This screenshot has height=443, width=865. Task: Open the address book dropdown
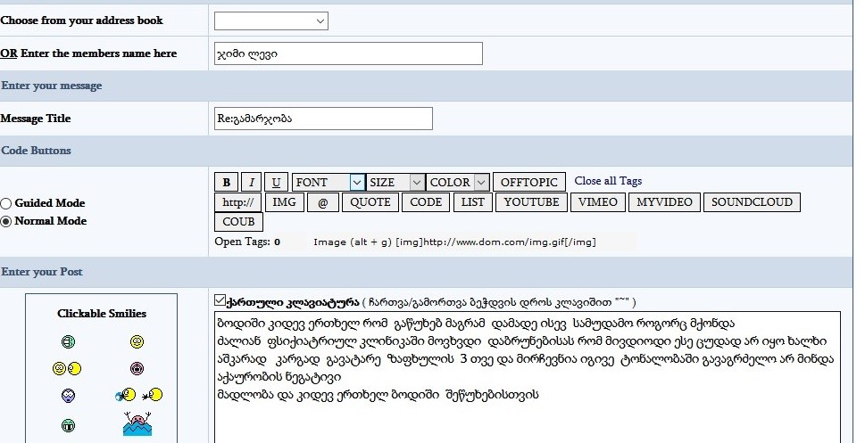click(x=270, y=21)
